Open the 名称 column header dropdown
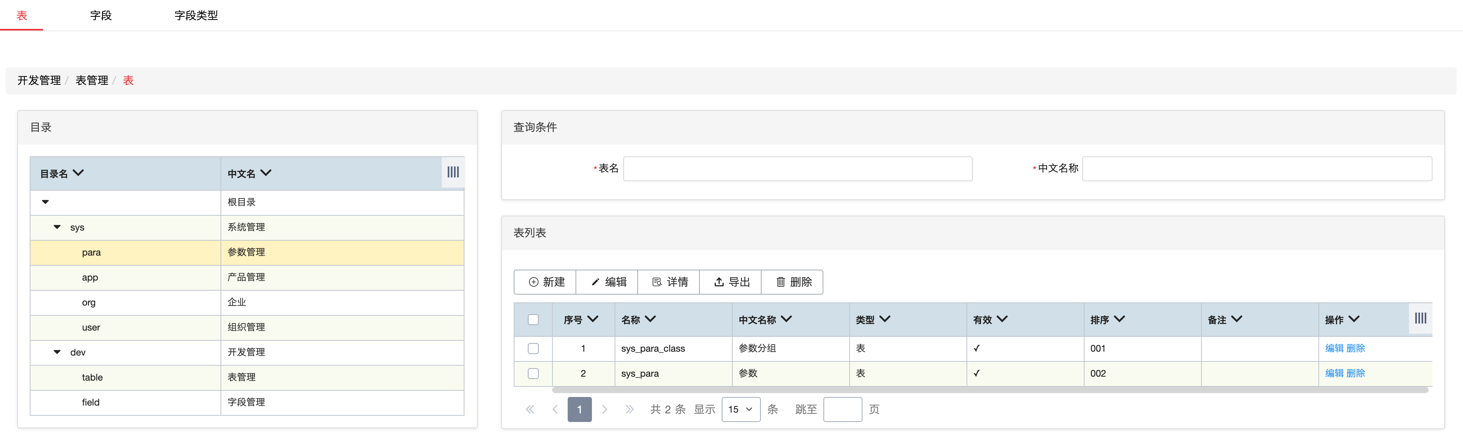The image size is (1463, 447). point(650,319)
